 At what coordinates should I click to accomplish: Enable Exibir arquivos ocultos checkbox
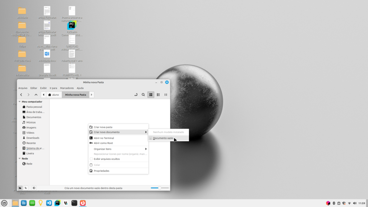click(x=91, y=159)
